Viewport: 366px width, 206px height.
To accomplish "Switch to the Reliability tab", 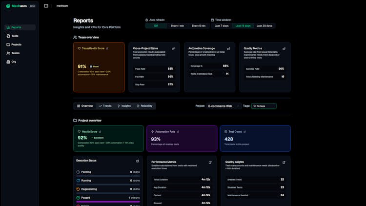I will [x=144, y=106].
